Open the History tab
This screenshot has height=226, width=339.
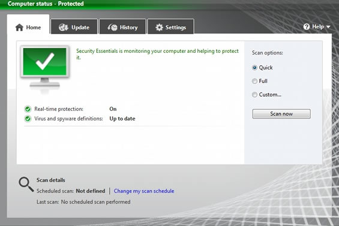point(122,26)
